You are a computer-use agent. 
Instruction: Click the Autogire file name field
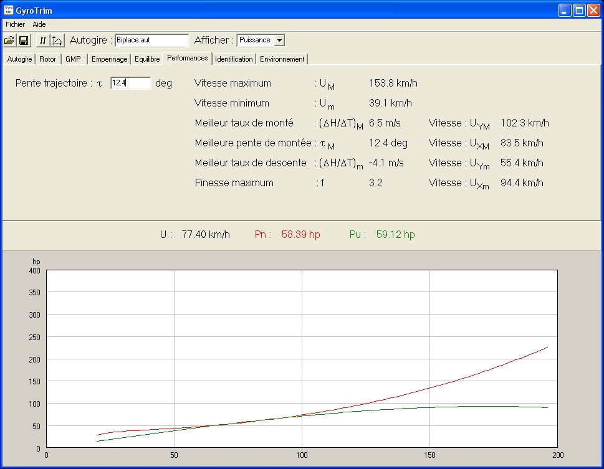[151, 40]
